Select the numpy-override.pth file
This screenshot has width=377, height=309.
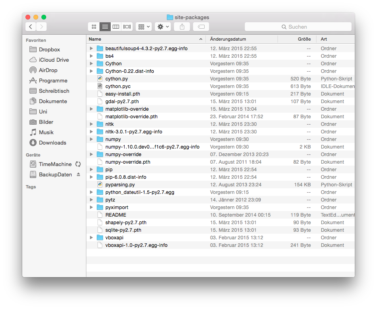(x=220, y=162)
